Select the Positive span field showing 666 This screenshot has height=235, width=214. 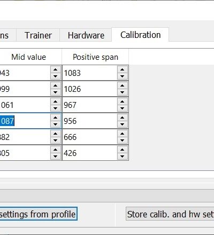90,137
